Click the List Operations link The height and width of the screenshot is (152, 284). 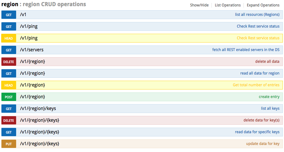(228, 5)
